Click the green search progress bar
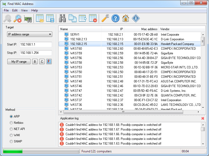The width and height of the screenshot is (209, 156). click(41, 151)
